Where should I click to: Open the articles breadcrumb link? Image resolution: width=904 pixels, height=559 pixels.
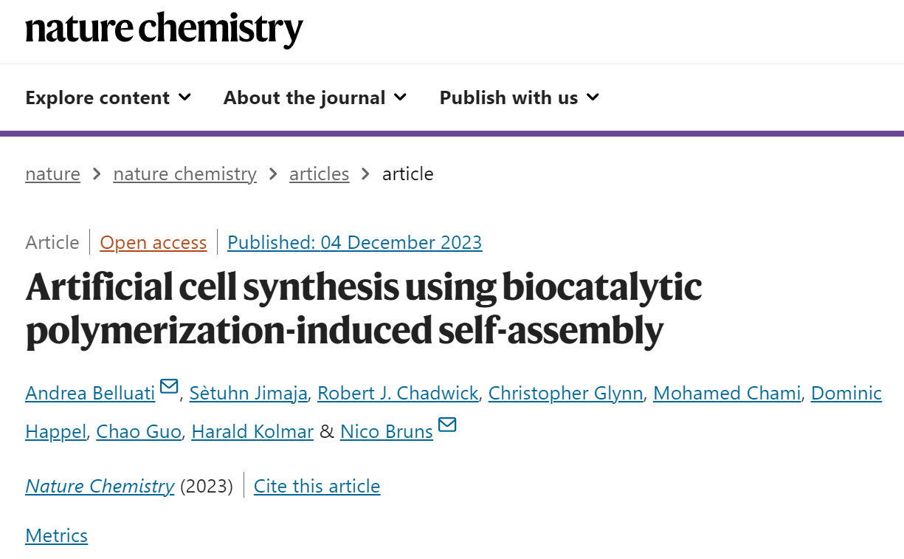pos(319,174)
